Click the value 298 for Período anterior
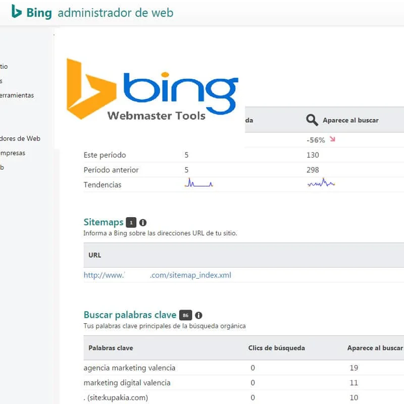404x404 pixels. 313,170
